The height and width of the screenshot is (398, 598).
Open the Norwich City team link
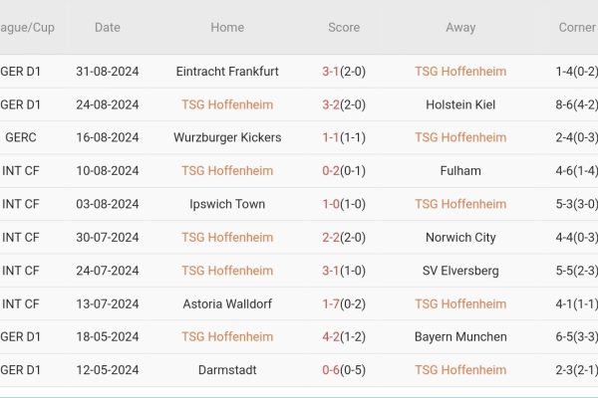pos(460,238)
